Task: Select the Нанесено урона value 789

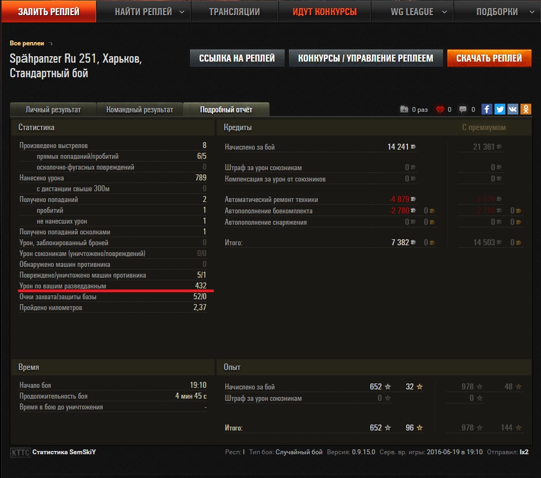Action: [201, 178]
